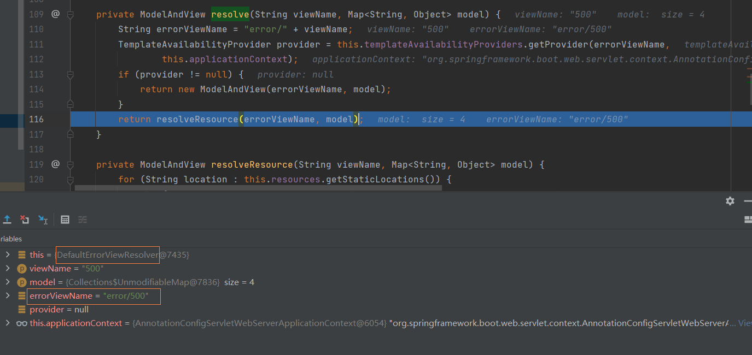Click the "error/" string literal on line 110
752x355 pixels.
click(x=266, y=29)
